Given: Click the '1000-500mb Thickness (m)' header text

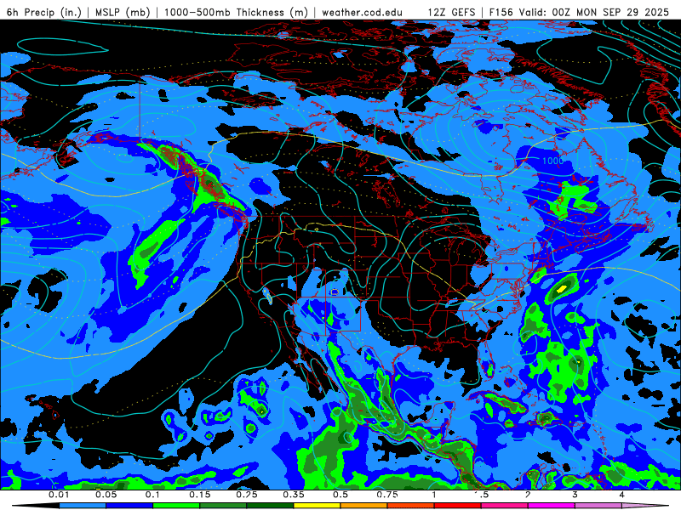Looking at the screenshot, I should pos(236,12).
